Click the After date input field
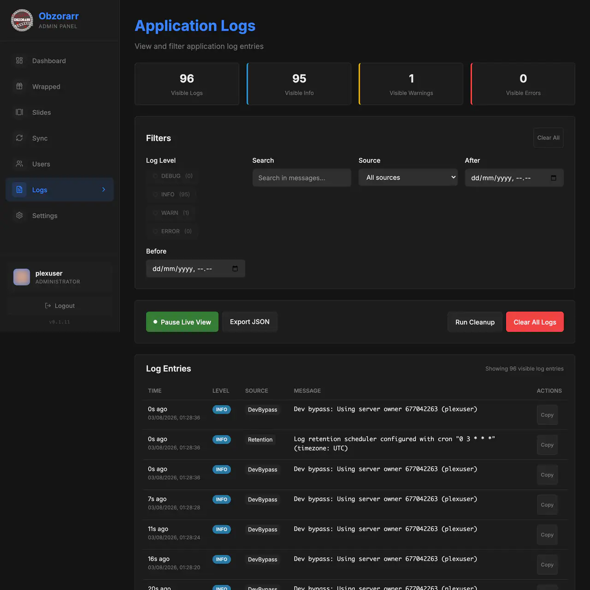 point(514,177)
